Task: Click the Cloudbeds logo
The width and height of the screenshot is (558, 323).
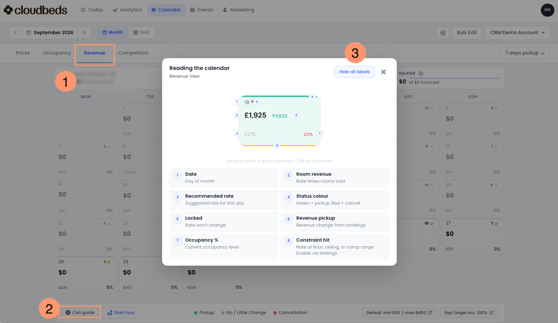Action: pyautogui.click(x=35, y=10)
